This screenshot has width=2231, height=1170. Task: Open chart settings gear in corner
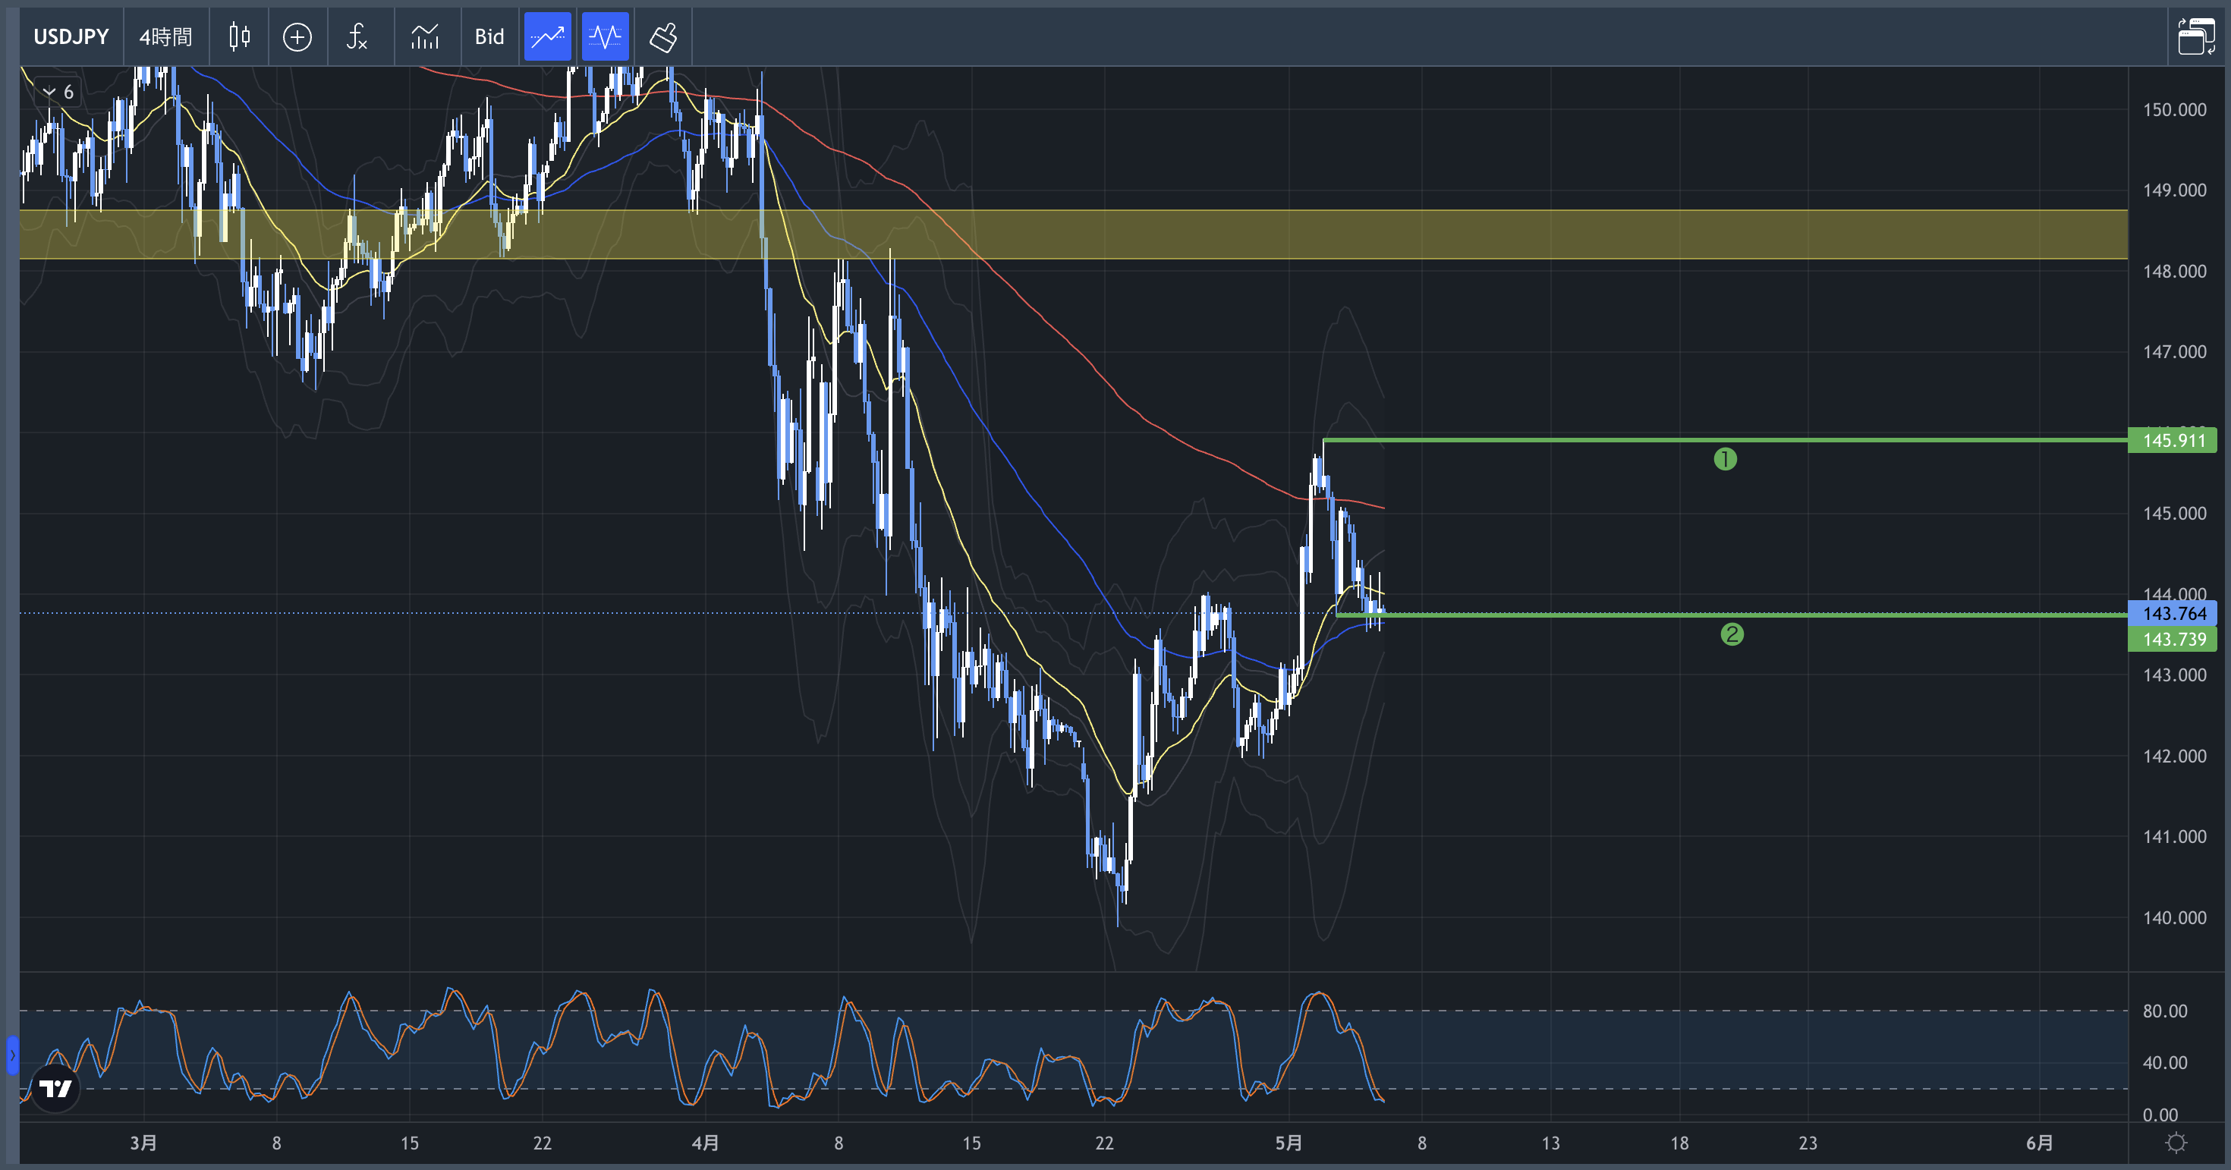point(2176,1143)
